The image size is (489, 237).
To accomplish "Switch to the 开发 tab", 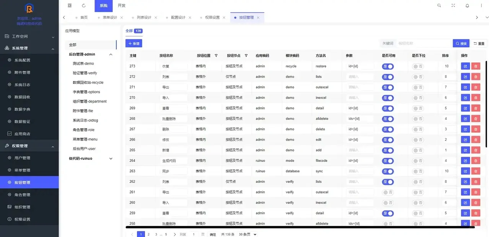I will click(x=121, y=5).
